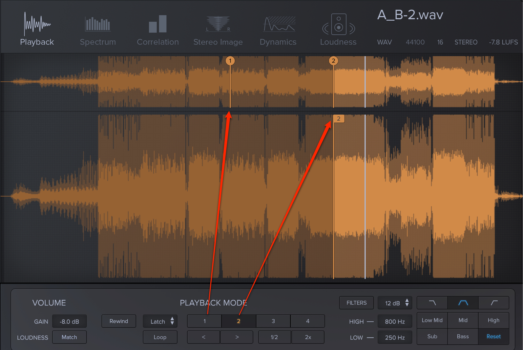Click the A_B-2.wav file name

[x=410, y=15]
